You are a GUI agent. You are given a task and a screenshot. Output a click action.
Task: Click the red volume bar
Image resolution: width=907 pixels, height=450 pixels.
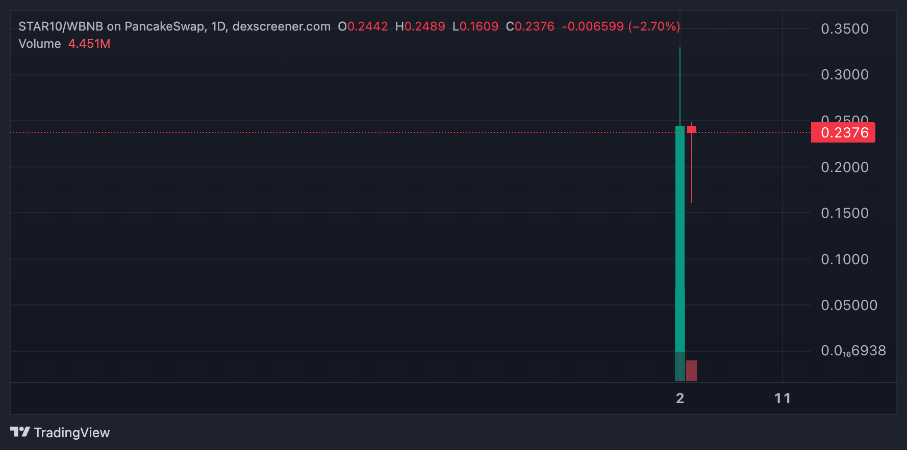coord(692,371)
